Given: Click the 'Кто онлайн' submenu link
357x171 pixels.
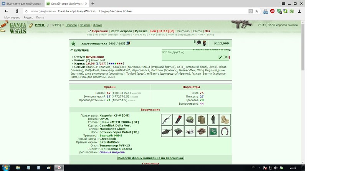Looking at the screenshot, I should 101,35.
